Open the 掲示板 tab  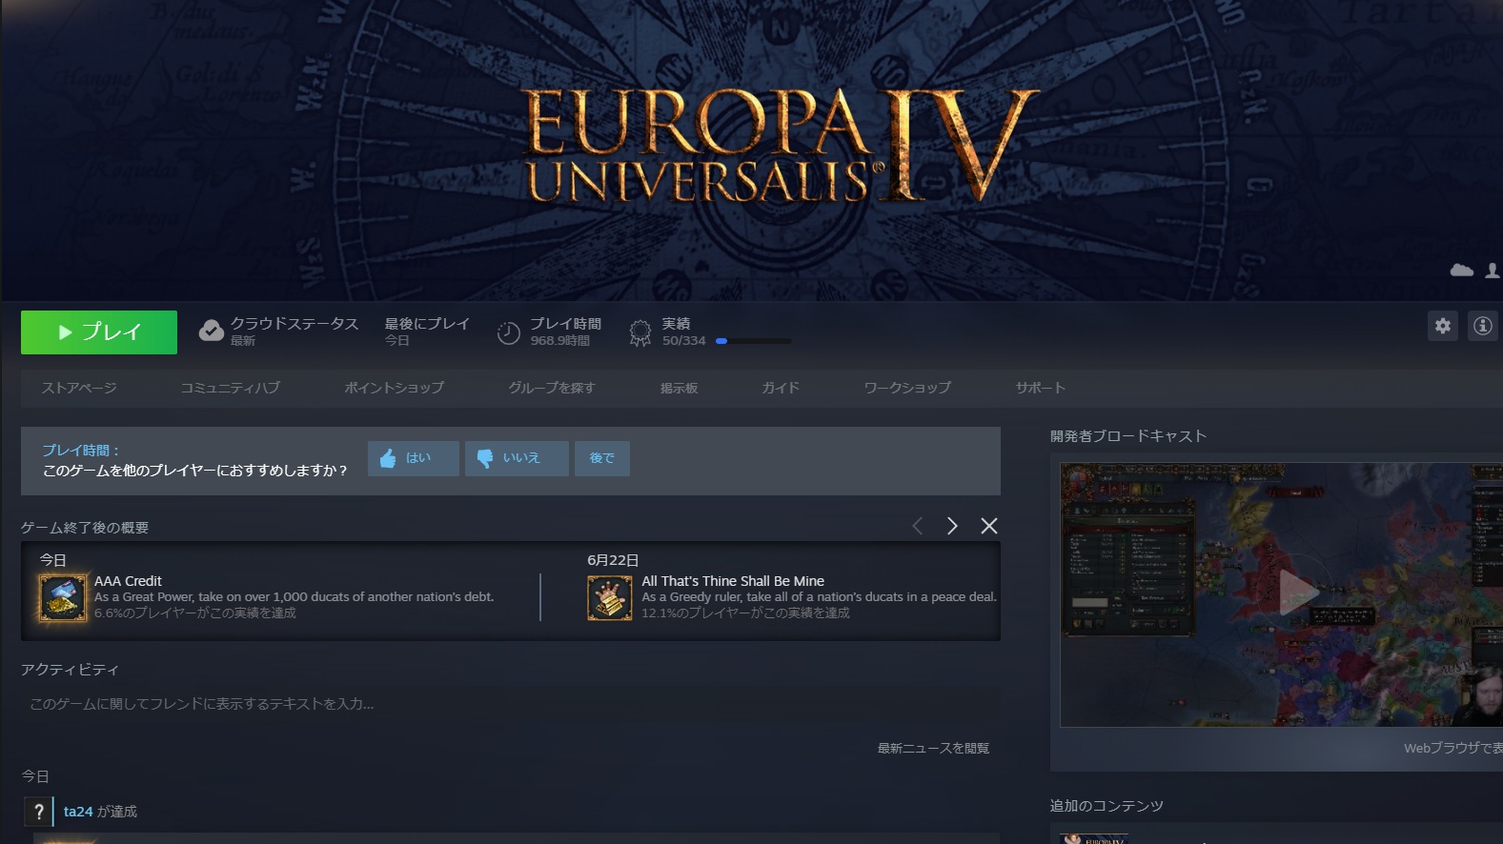pos(679,388)
